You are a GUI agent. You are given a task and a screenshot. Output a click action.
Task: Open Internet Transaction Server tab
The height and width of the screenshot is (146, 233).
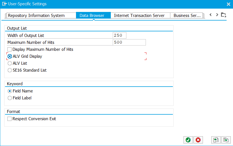[x=140, y=16]
